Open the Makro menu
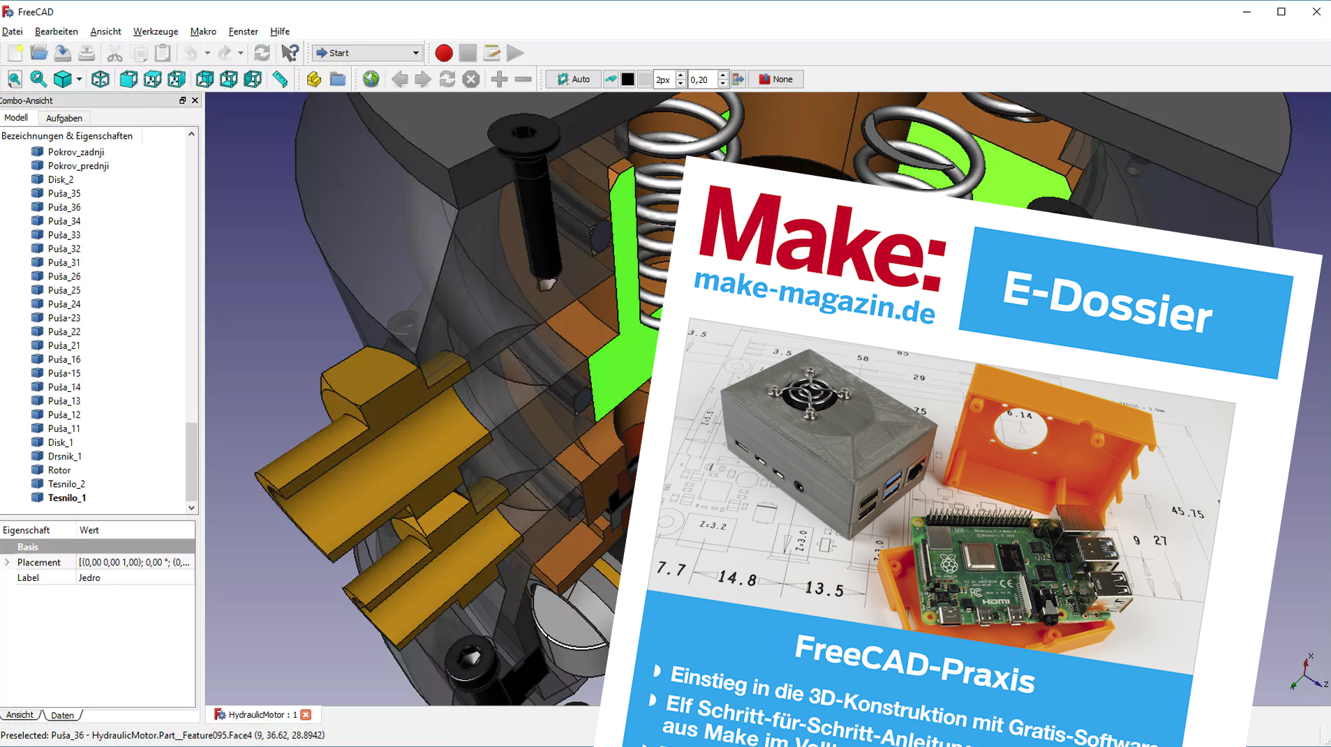The height and width of the screenshot is (747, 1331). tap(203, 31)
